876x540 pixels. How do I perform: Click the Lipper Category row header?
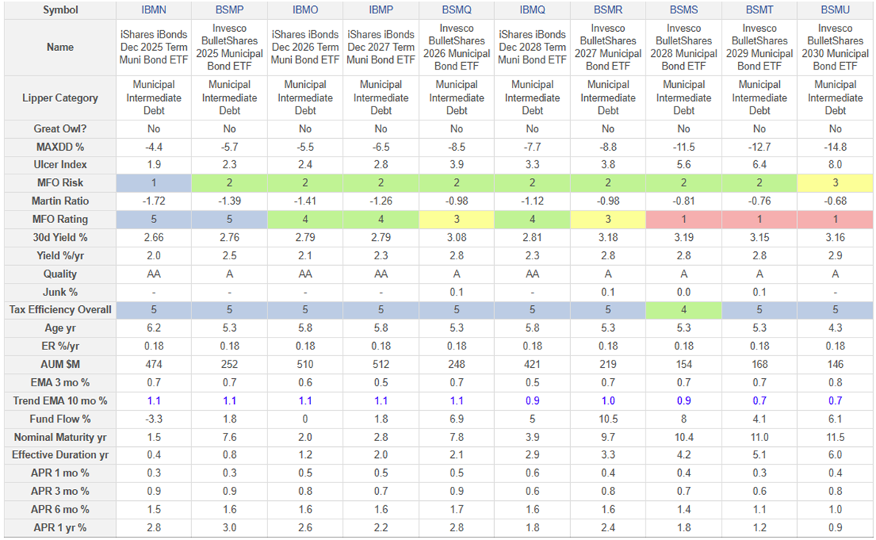click(59, 98)
